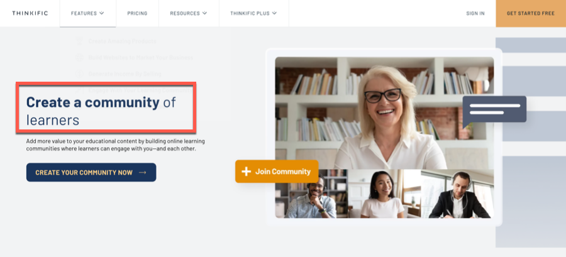Click the dollar icon beside Generate Income

79,74
